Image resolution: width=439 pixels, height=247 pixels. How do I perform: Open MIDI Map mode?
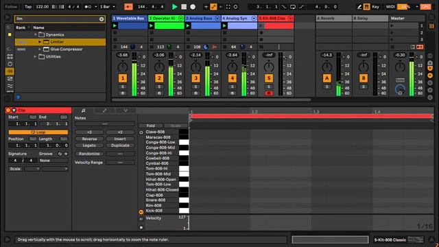(390, 7)
